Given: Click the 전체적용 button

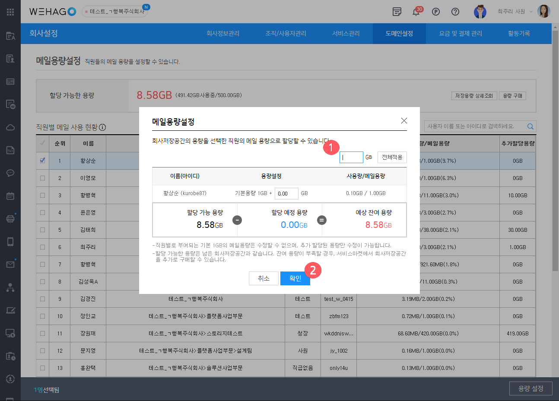Looking at the screenshot, I should click(x=392, y=157).
